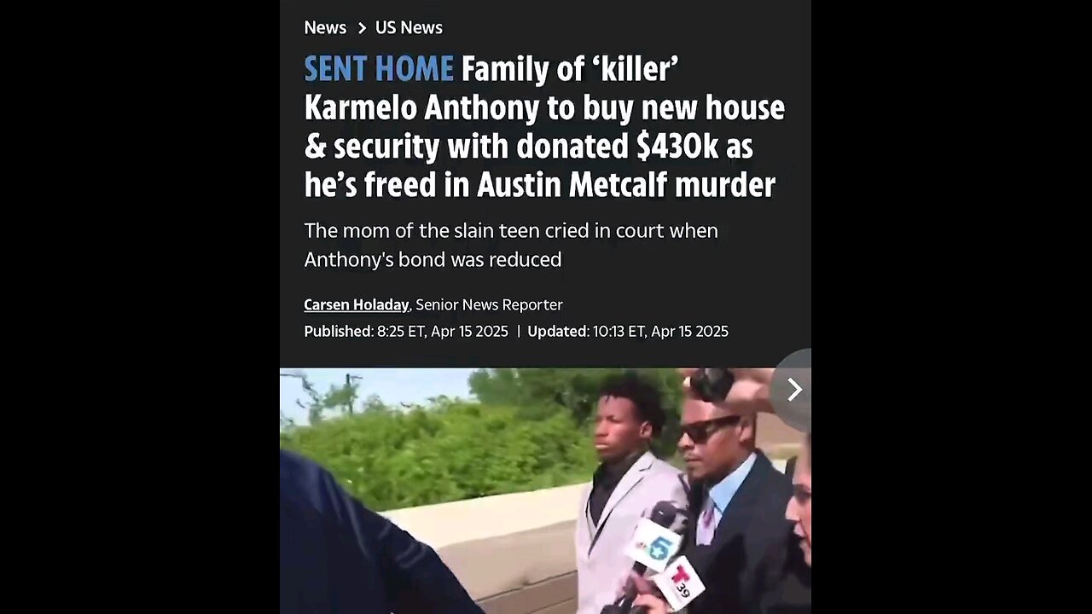
Task: Click the vertical divider between Published and Updated
Action: 518,331
